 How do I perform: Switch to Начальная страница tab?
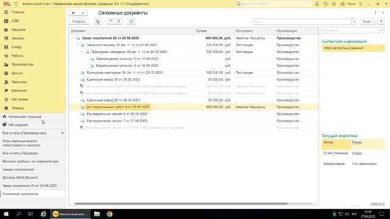33,117
